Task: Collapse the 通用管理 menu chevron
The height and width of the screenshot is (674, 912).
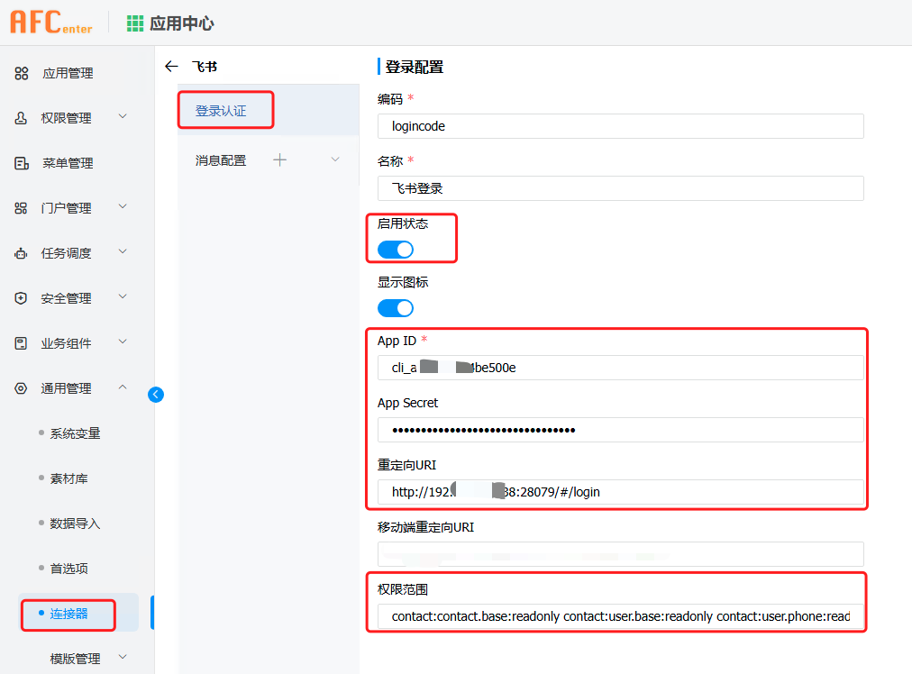Action: [123, 387]
